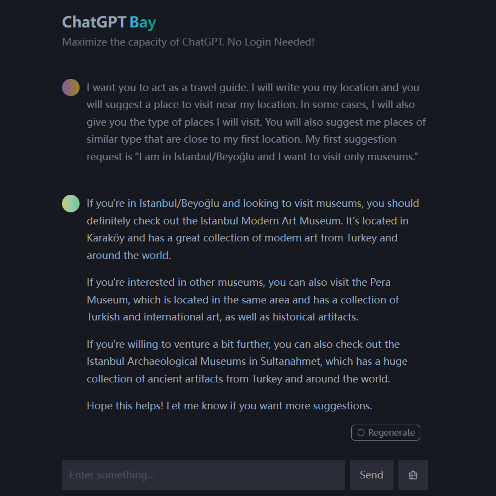Click the Regenerate button
The height and width of the screenshot is (496, 496).
point(385,432)
